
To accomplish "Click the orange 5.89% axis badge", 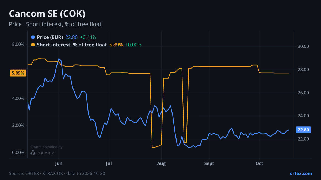I will (x=18, y=73).
